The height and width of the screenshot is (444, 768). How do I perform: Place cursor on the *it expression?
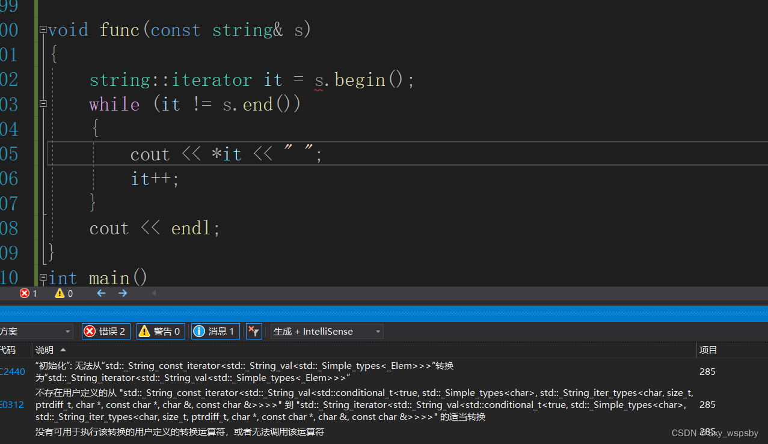(x=227, y=154)
